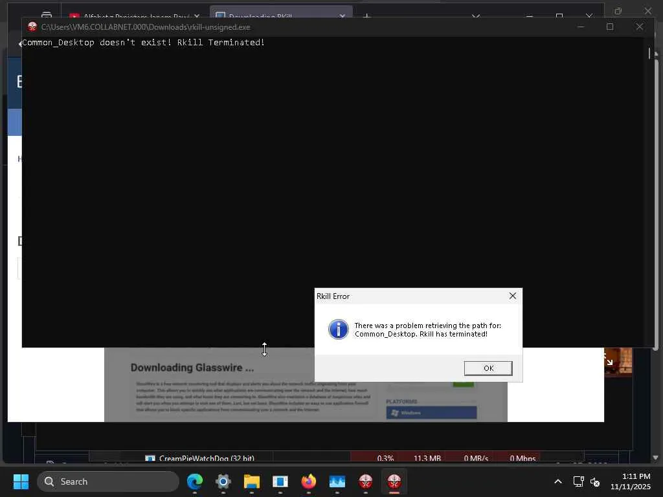The image size is (663, 497).
Task: Close the first browser tab with YouTube icon
Action: coord(197,16)
